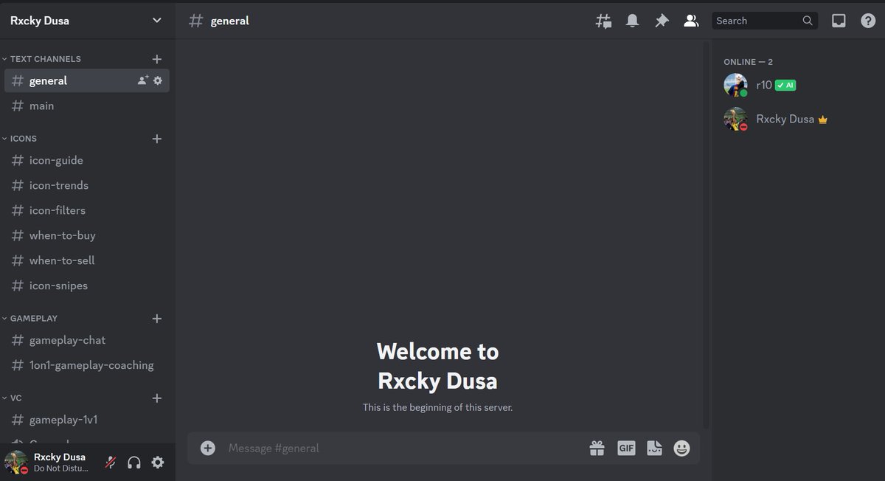Viewport: 885px width, 481px height.
Task: Open the gift picker in the message bar
Action: (597, 447)
